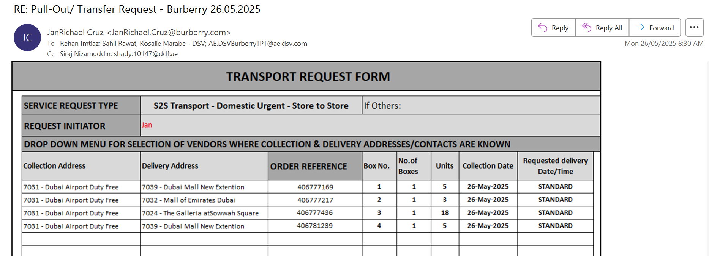Select recipient Rehan Imtiaz
This screenshot has height=256, width=709.
(x=79, y=44)
